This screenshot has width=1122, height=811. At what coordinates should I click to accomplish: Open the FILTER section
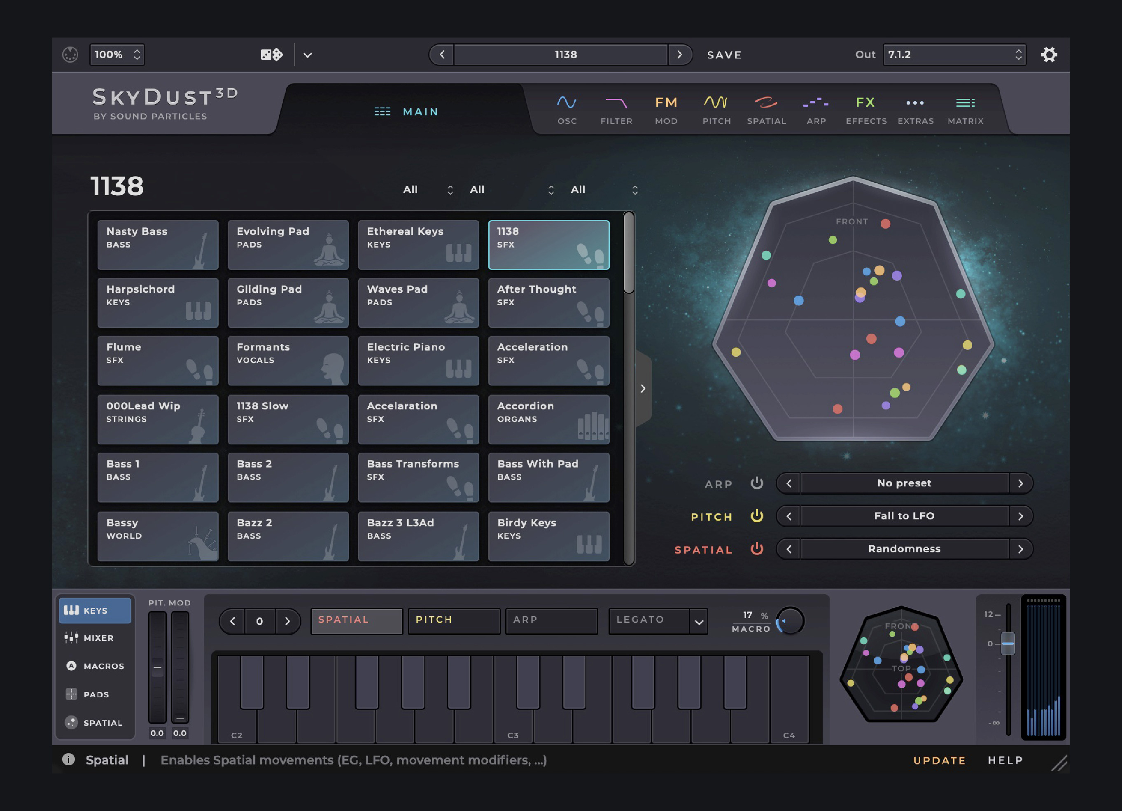click(616, 110)
